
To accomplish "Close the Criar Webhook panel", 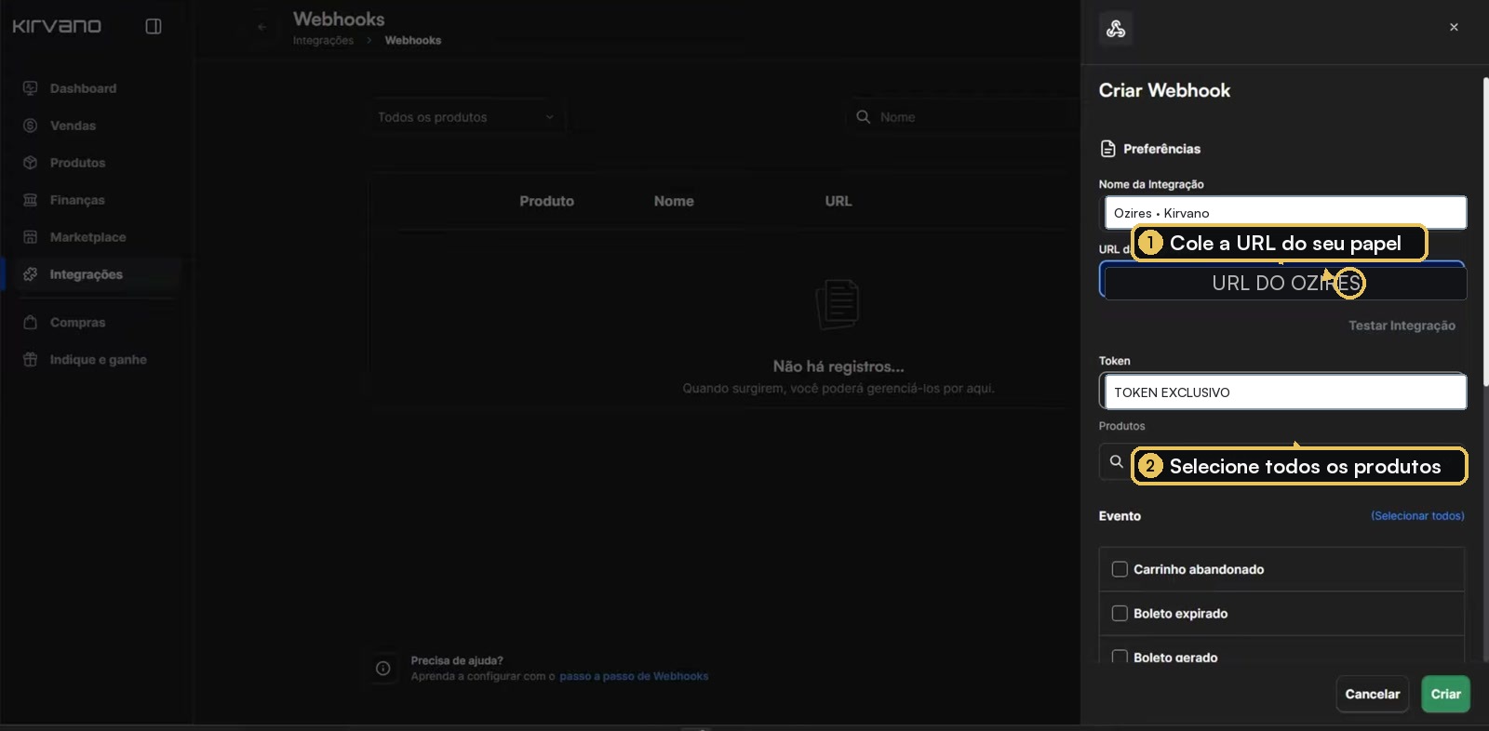I will (x=1454, y=27).
